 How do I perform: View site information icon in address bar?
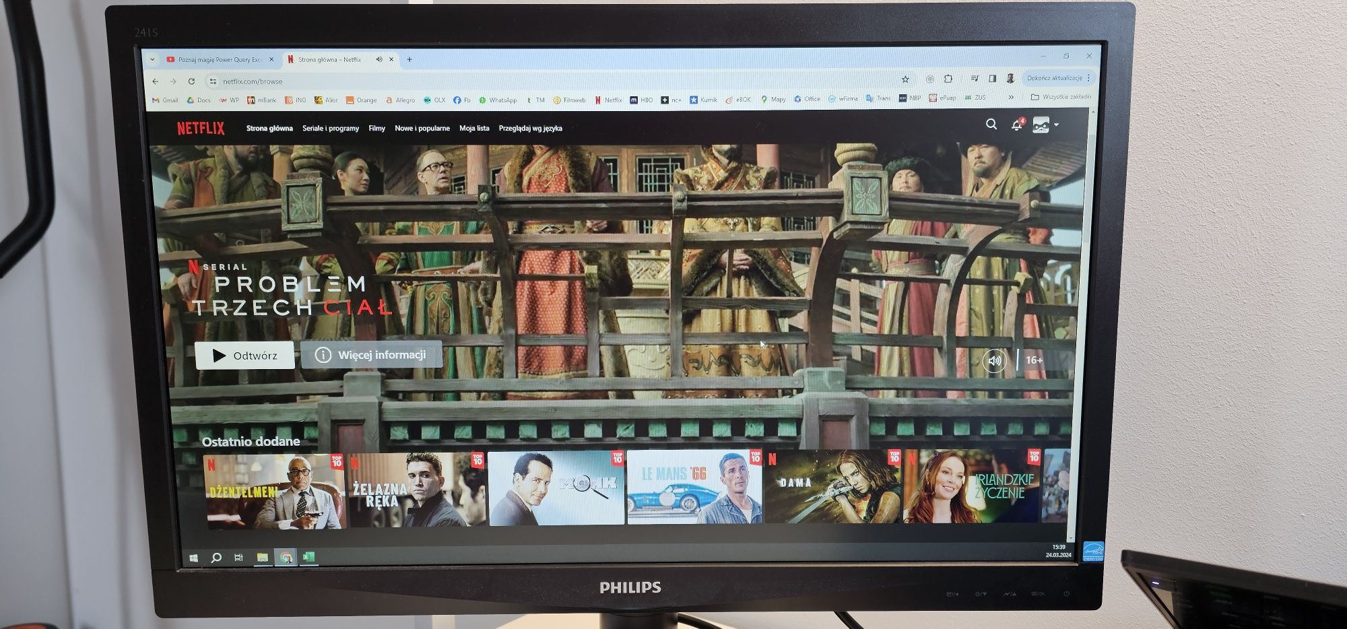(x=213, y=81)
